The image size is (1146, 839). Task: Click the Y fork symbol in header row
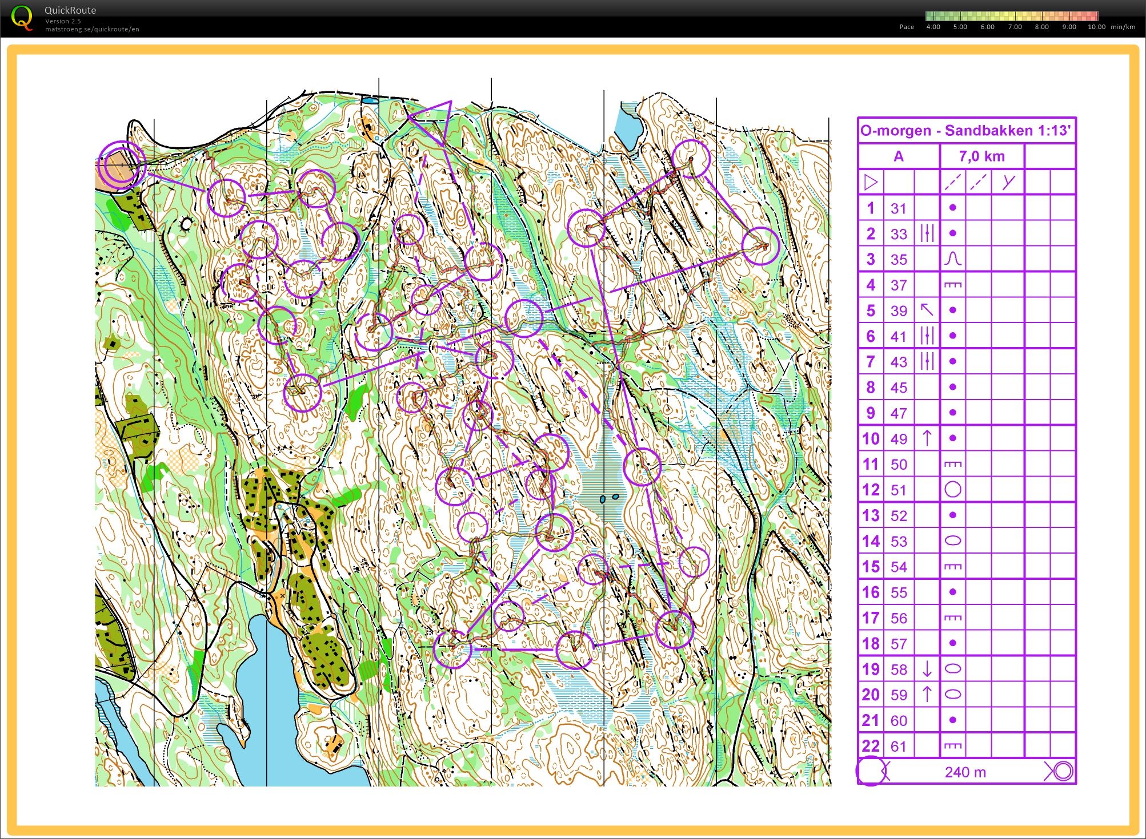(1008, 182)
